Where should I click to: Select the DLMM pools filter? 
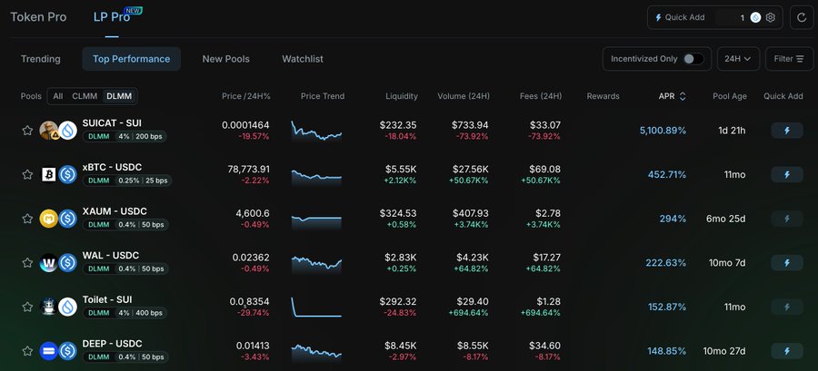pos(119,96)
